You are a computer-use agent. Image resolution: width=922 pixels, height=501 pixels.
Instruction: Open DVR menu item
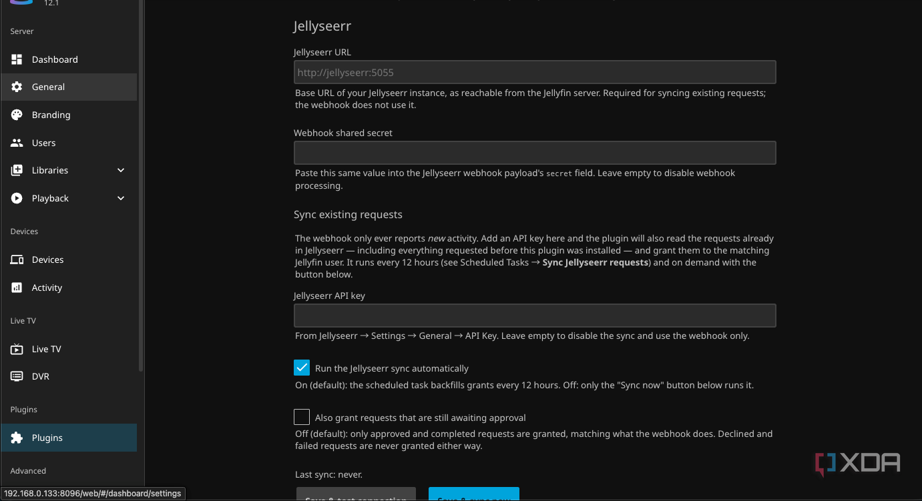coord(69,376)
